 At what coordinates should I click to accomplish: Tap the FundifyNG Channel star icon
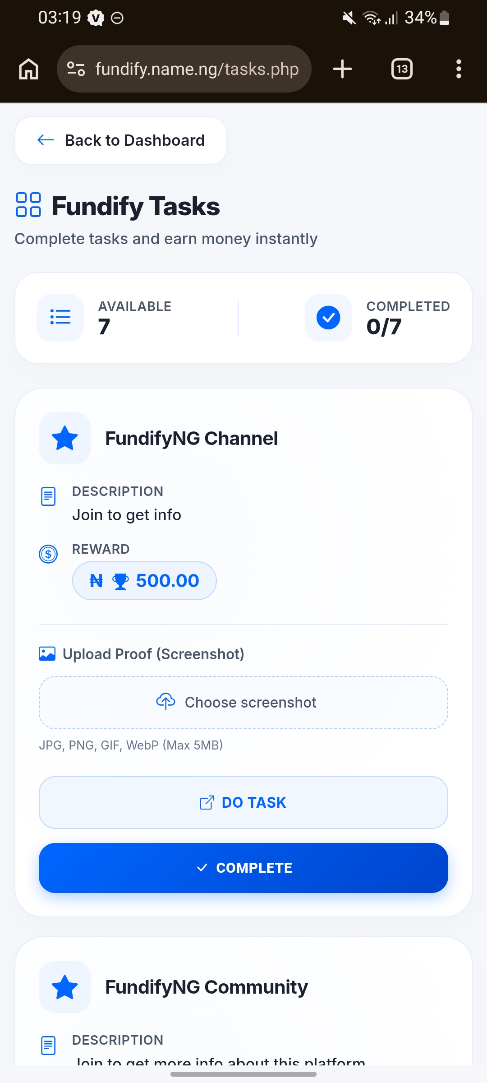point(65,438)
